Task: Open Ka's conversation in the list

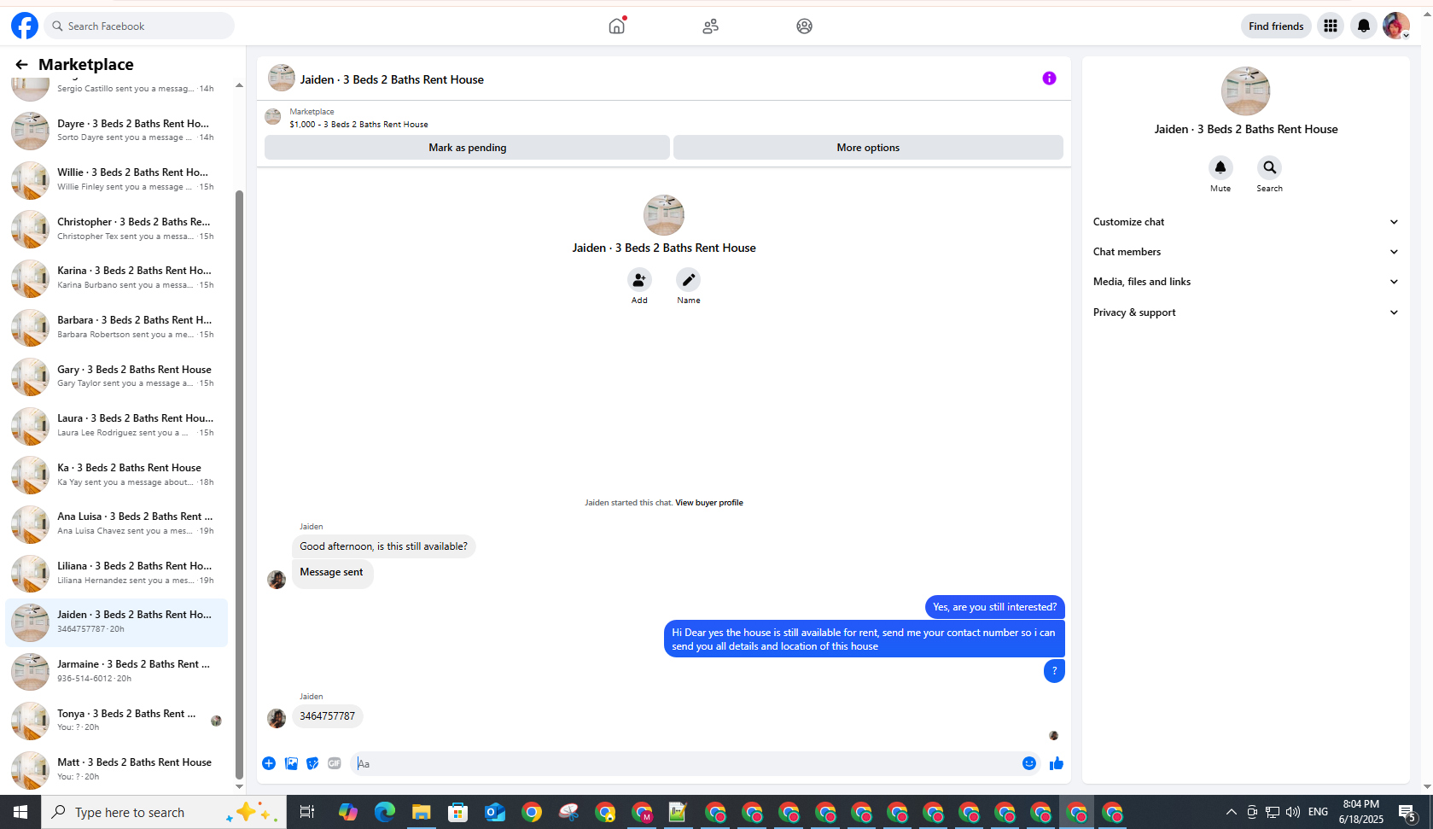Action: click(x=117, y=475)
